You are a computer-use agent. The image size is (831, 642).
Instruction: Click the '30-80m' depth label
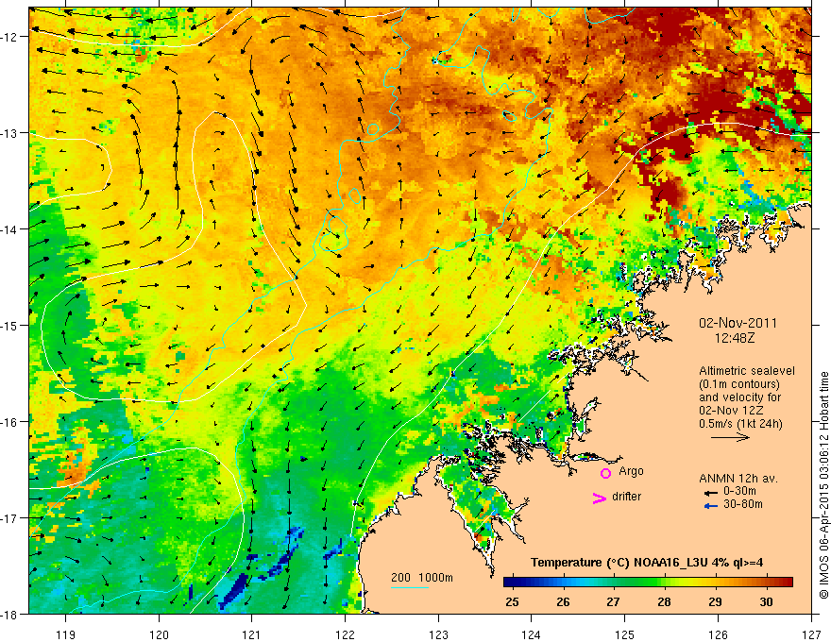click(x=743, y=504)
